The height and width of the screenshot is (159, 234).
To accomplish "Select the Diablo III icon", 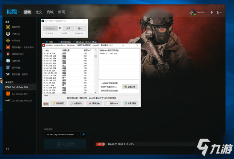I will 8,54.
